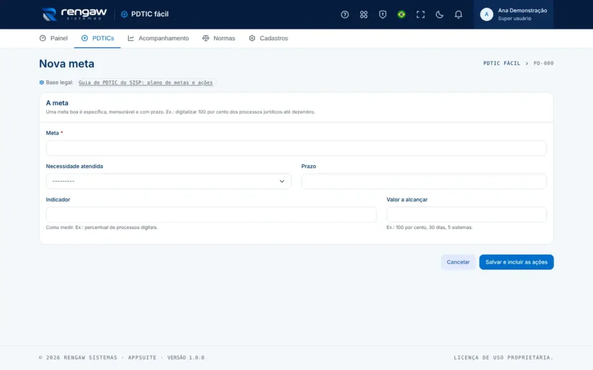This screenshot has width=593, height=370.
Task: Click the Brazil flag language icon
Action: 401,14
